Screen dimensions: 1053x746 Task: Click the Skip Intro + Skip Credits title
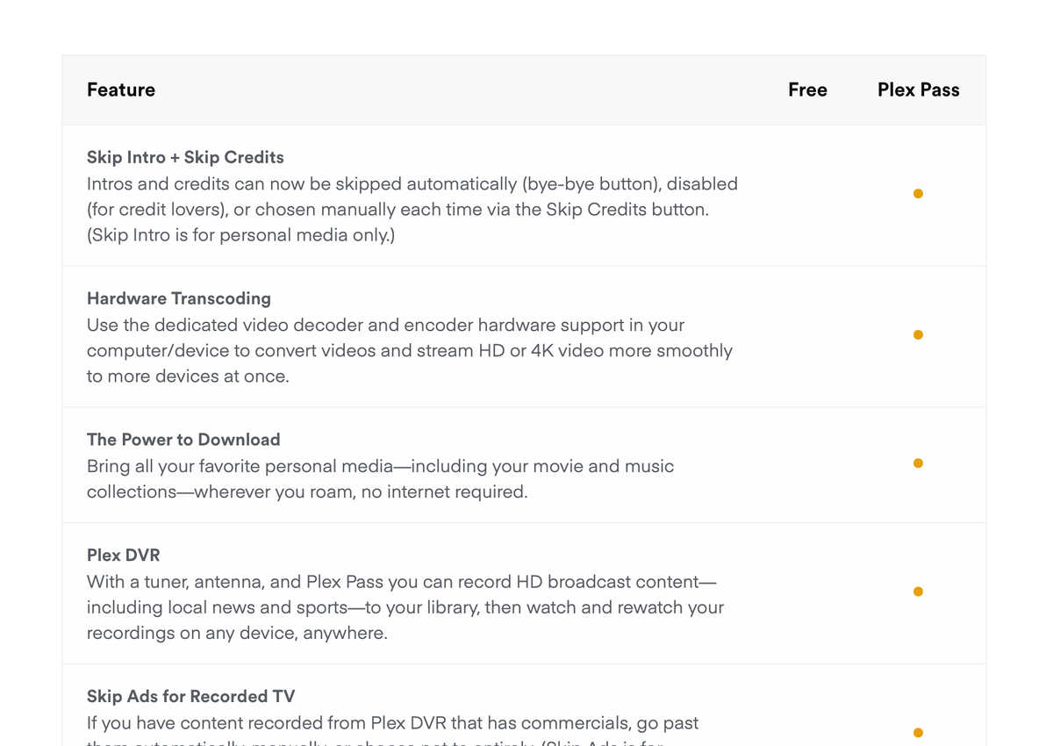point(185,158)
